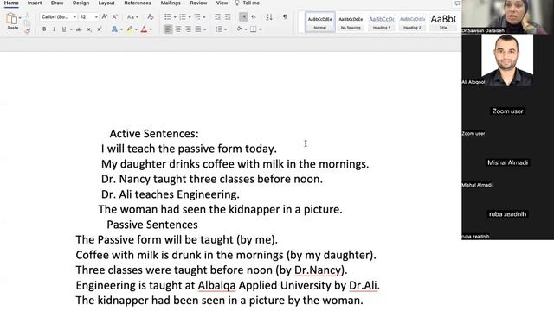Open the font name dropdown
This screenshot has height=311, width=554.
point(74,17)
